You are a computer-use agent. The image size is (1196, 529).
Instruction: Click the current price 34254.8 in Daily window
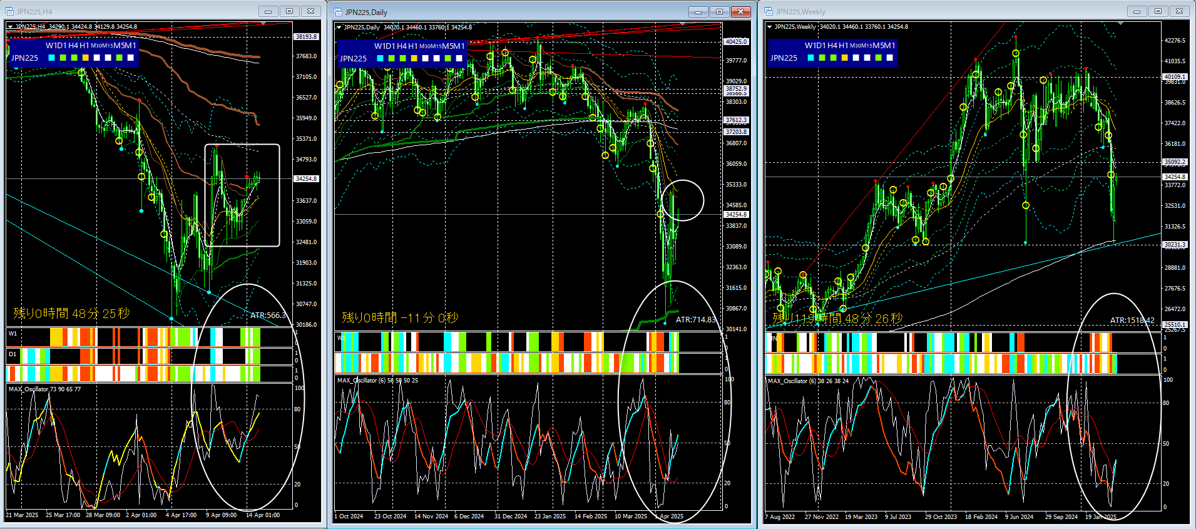point(736,215)
